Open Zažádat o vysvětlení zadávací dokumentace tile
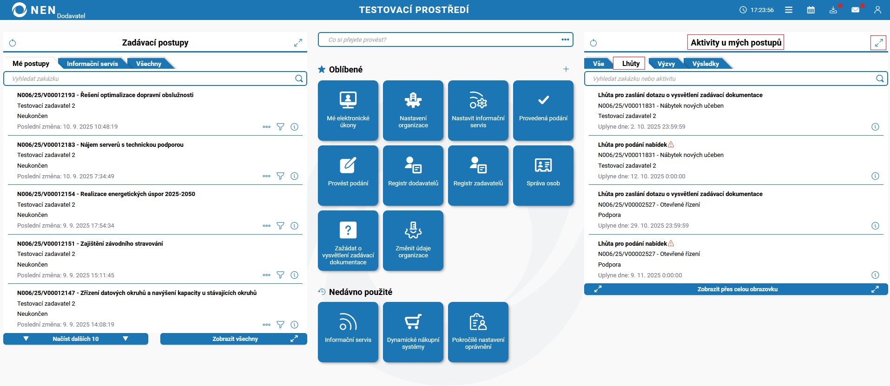Screen dimensions: 890x386 click(348, 241)
